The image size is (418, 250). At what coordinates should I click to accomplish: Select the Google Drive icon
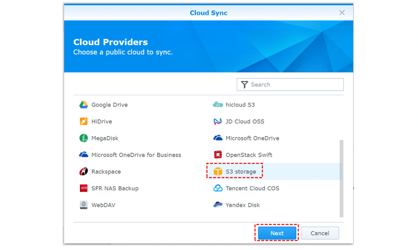tap(84, 105)
